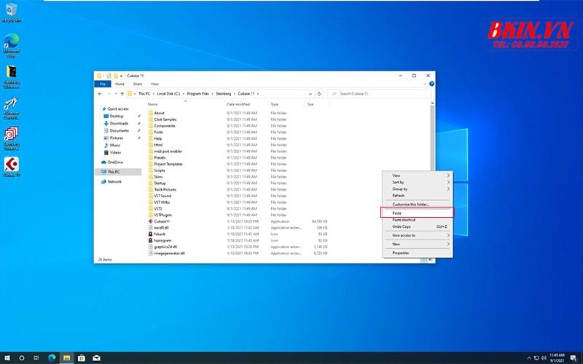Expand the View submenu in context menu
This screenshot has height=364, width=583.
pyautogui.click(x=418, y=175)
